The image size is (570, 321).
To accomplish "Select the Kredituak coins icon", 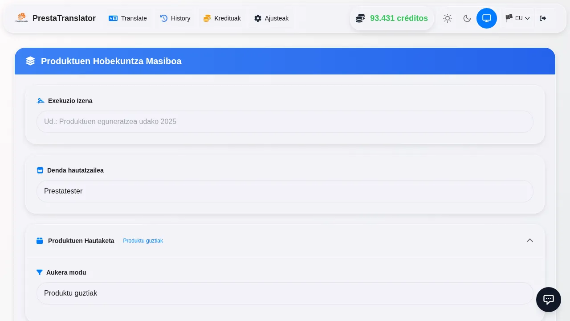I will tap(207, 18).
